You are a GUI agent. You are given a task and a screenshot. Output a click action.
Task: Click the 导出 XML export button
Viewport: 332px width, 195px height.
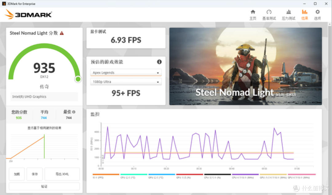[x=62, y=174]
